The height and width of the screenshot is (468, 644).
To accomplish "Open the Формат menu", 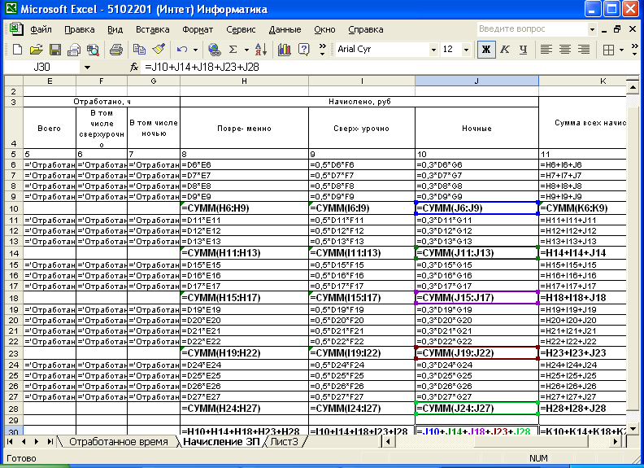I will coord(198,29).
